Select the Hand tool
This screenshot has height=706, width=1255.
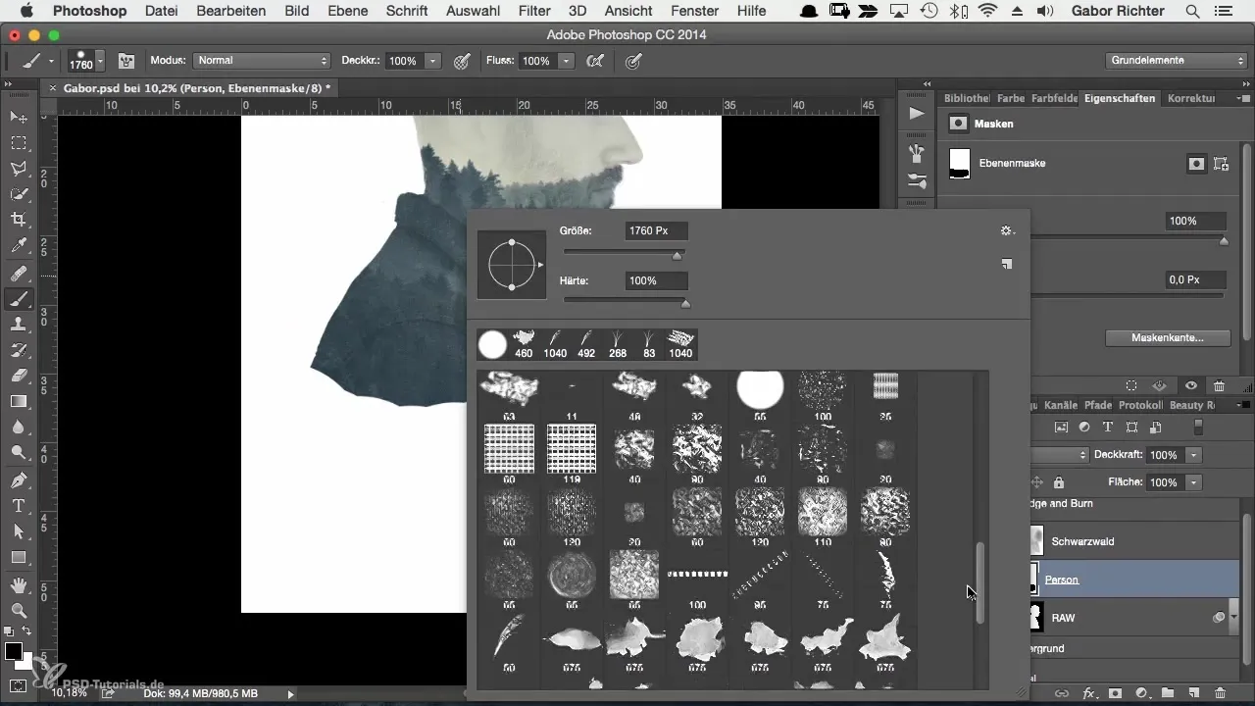[x=19, y=585]
